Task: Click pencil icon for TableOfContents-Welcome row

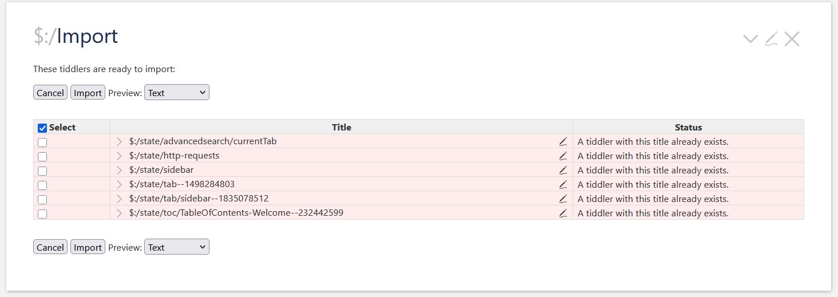Action: tap(563, 213)
